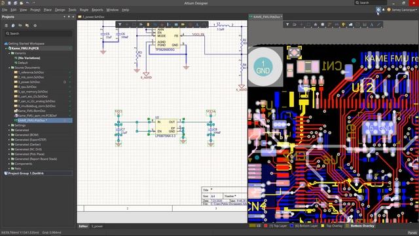Select the Place Part tool in schematic toolbar
Image resolution: width=419 pixels, height=236 pixels.
(148, 25)
